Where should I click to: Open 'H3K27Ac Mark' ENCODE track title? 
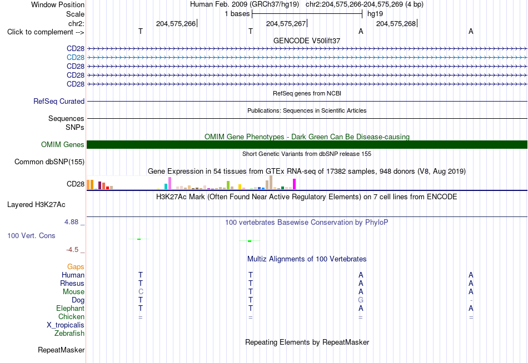(307, 197)
